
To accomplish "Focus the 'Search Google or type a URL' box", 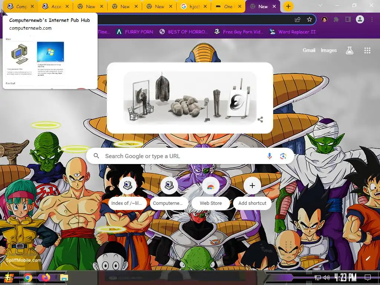I will point(190,156).
